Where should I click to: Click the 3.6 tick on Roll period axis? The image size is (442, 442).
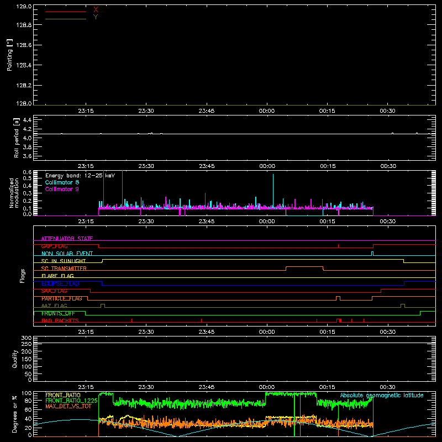27,156
